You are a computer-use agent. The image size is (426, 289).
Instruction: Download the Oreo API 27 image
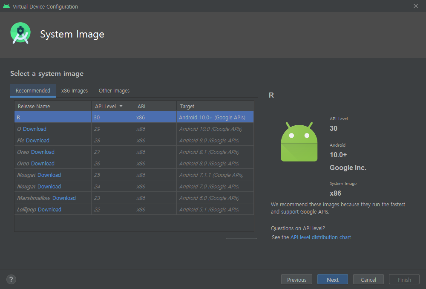tap(43, 152)
